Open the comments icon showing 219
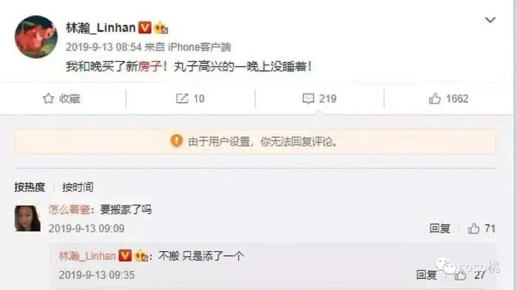 click(308, 99)
